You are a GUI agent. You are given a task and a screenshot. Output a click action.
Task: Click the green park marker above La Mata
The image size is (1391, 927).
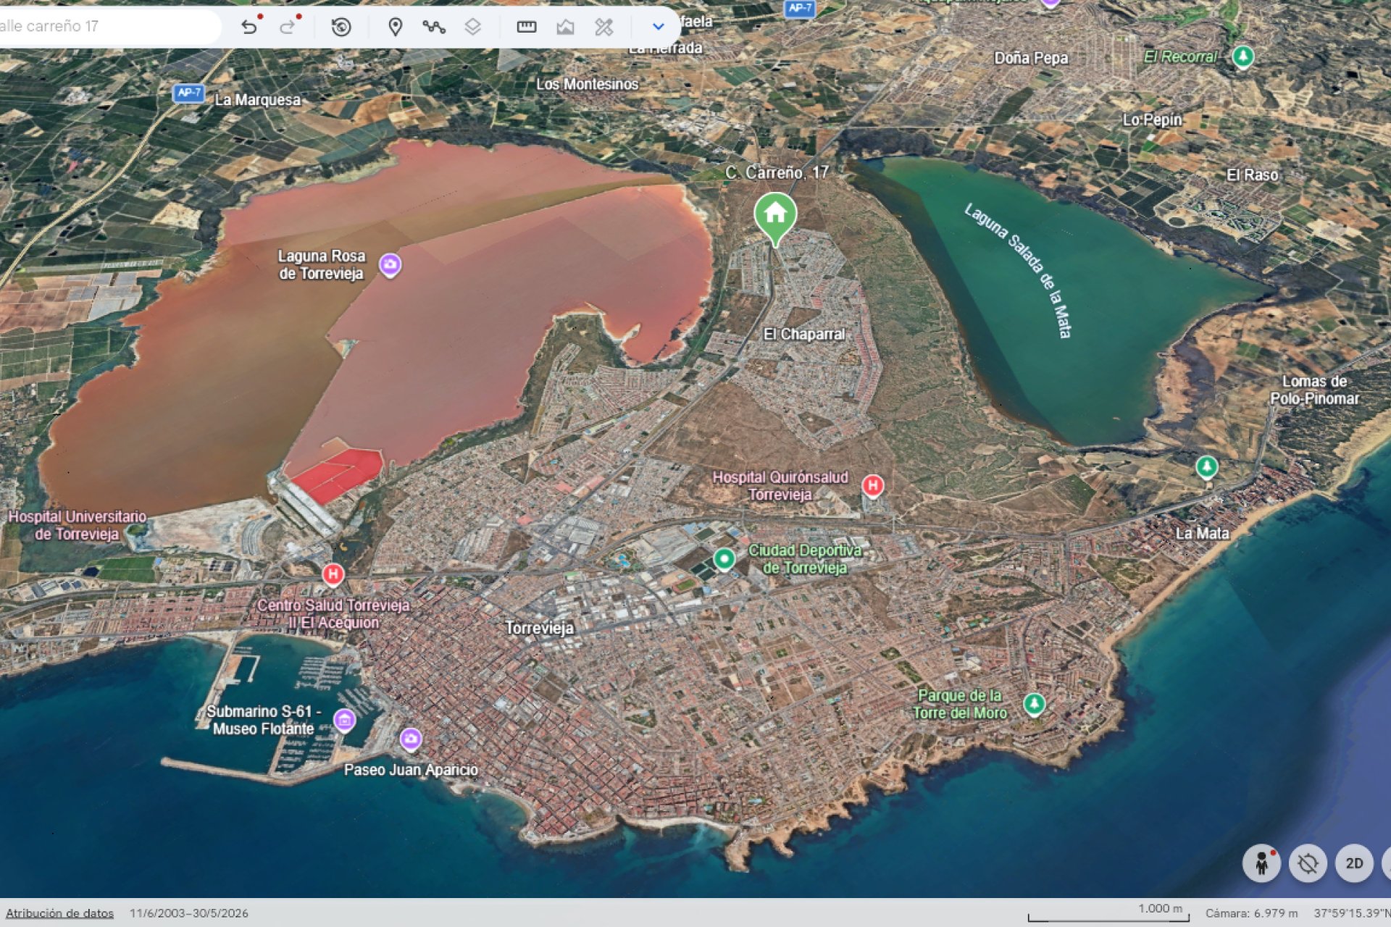(x=1206, y=466)
